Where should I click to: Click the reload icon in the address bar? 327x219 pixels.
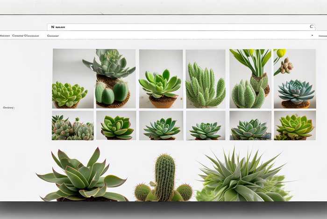(x=312, y=27)
